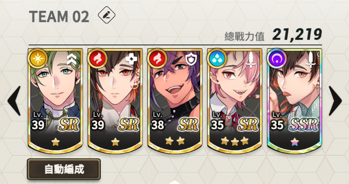This screenshot has width=349, height=184.
Task: Select the purple-haired Lv. 38 SR character card
Action: [x=175, y=101]
